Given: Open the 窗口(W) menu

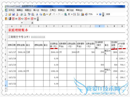Looking at the screenshot, I should 70,10.
